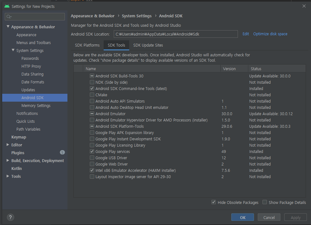Open Appearance settings page
This screenshot has width=311, height=225.
tap(26, 35)
